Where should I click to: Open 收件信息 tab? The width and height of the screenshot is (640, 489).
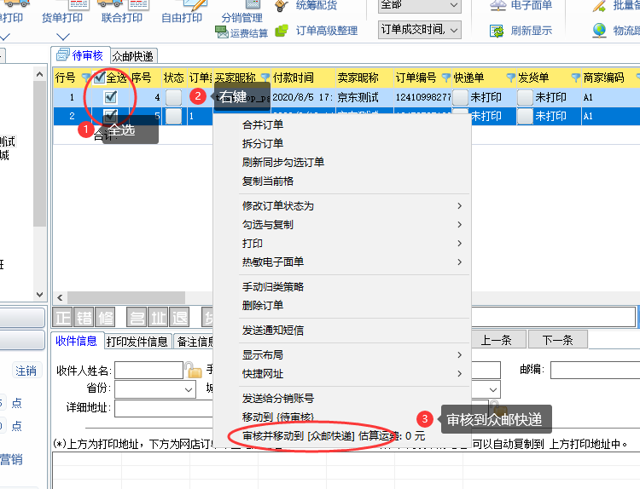[x=76, y=341]
